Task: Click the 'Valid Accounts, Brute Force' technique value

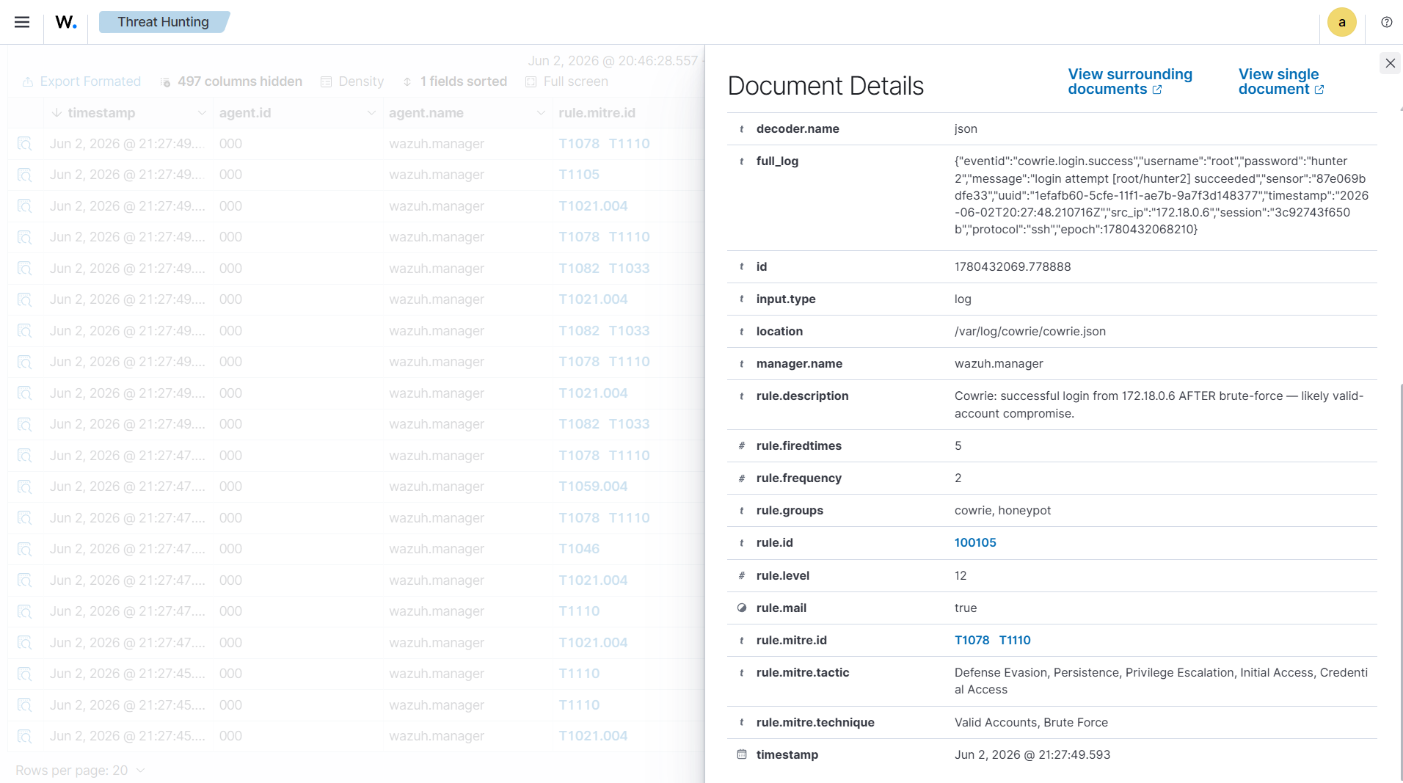Action: [x=1031, y=722]
